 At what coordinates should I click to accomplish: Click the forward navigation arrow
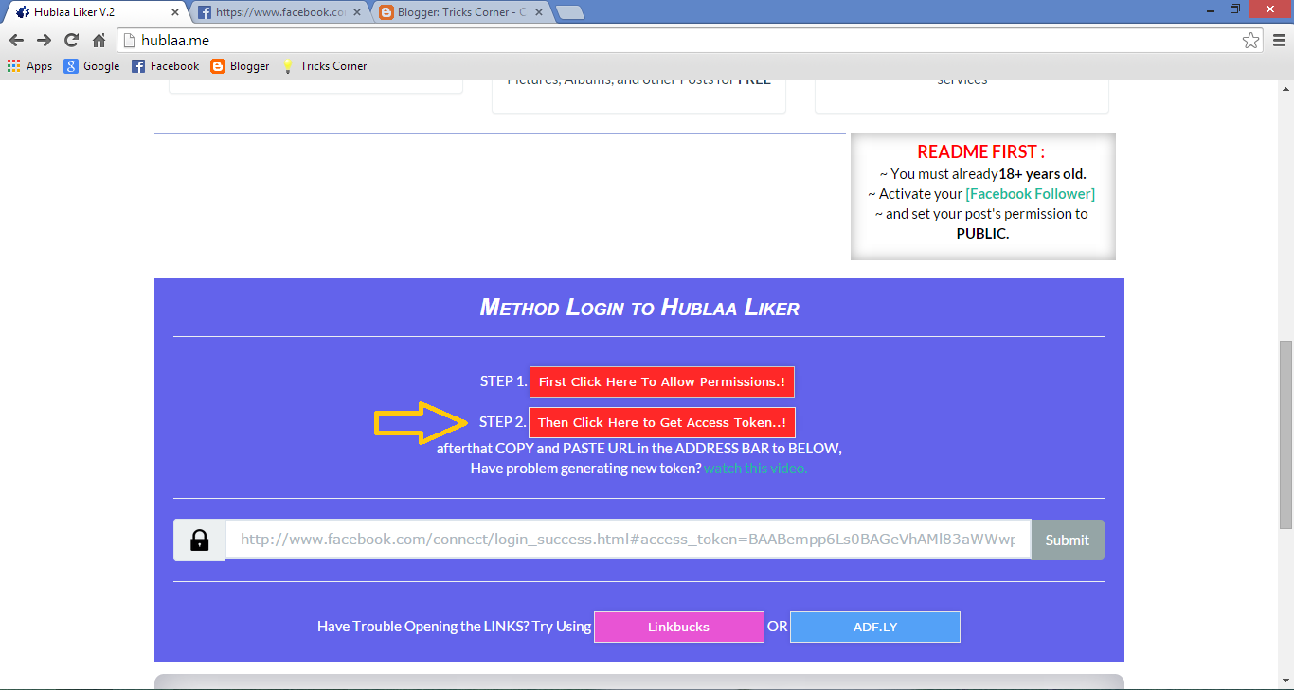(43, 40)
